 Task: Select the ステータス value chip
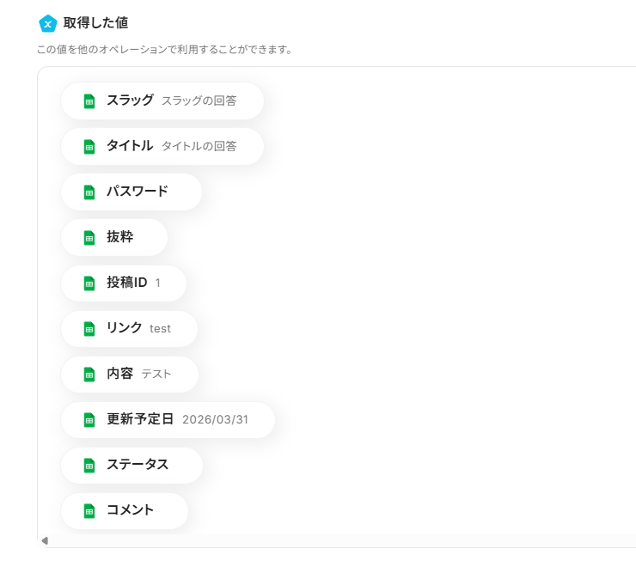(x=131, y=466)
